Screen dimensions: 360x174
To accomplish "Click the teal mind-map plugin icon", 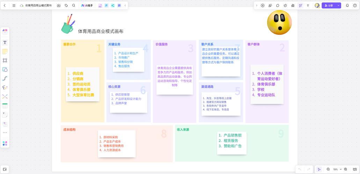I will click(113, 6).
